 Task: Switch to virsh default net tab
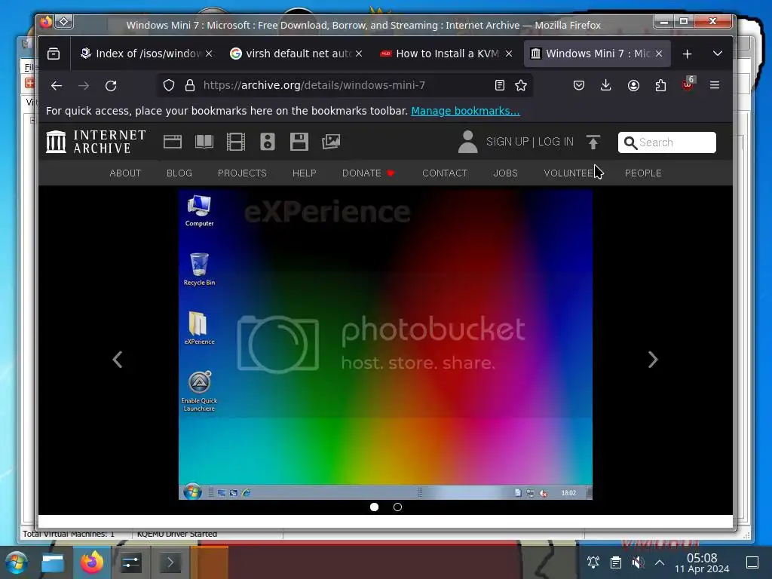pyautogui.click(x=296, y=54)
